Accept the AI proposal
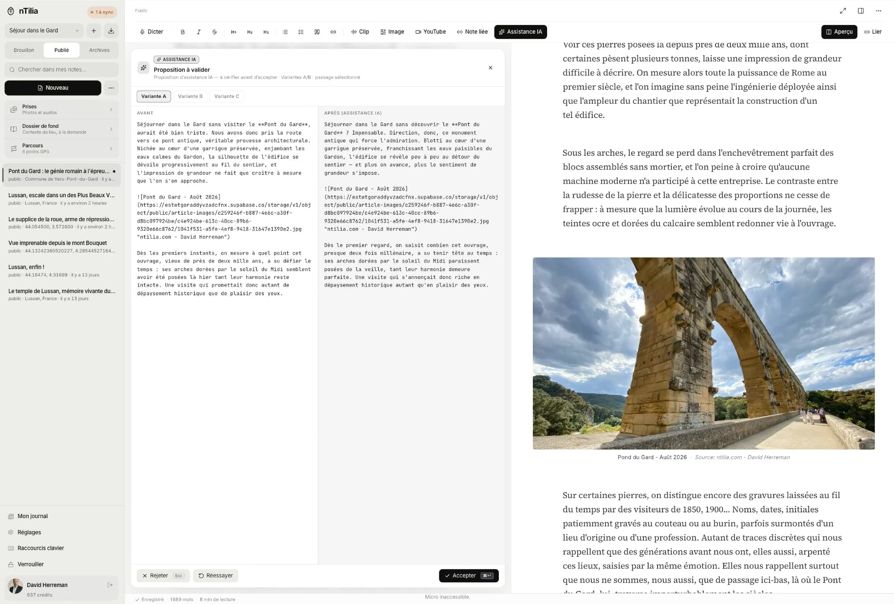This screenshot has width=894, height=604. click(469, 575)
